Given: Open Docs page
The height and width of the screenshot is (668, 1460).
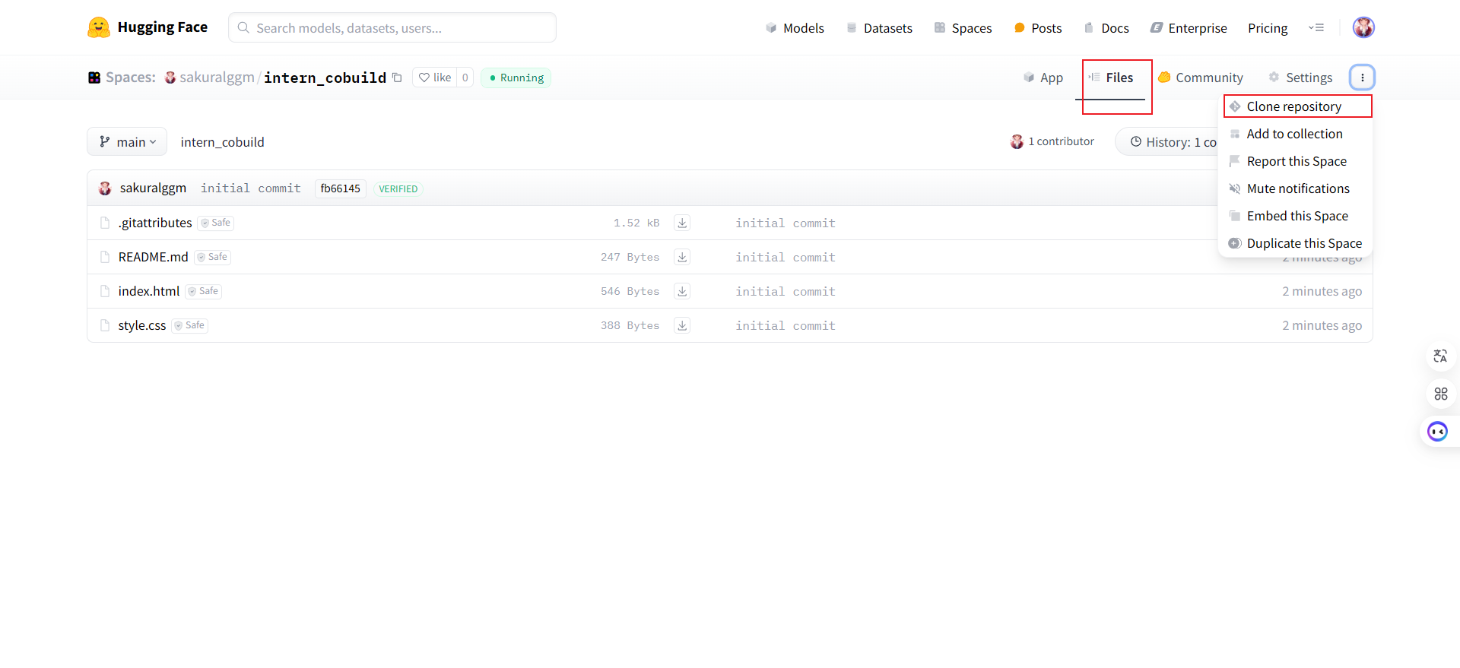Looking at the screenshot, I should pos(1106,28).
